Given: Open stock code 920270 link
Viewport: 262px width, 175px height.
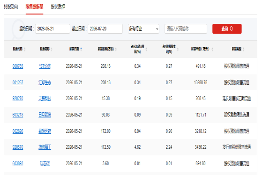Looking at the screenshot, I should pyautogui.click(x=18, y=98).
